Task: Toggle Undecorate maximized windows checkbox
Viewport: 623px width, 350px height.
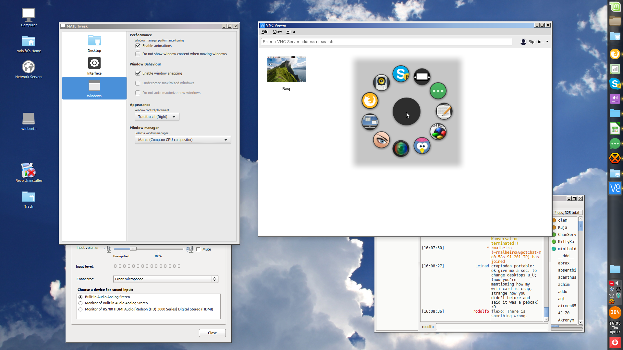Action: tap(138, 83)
